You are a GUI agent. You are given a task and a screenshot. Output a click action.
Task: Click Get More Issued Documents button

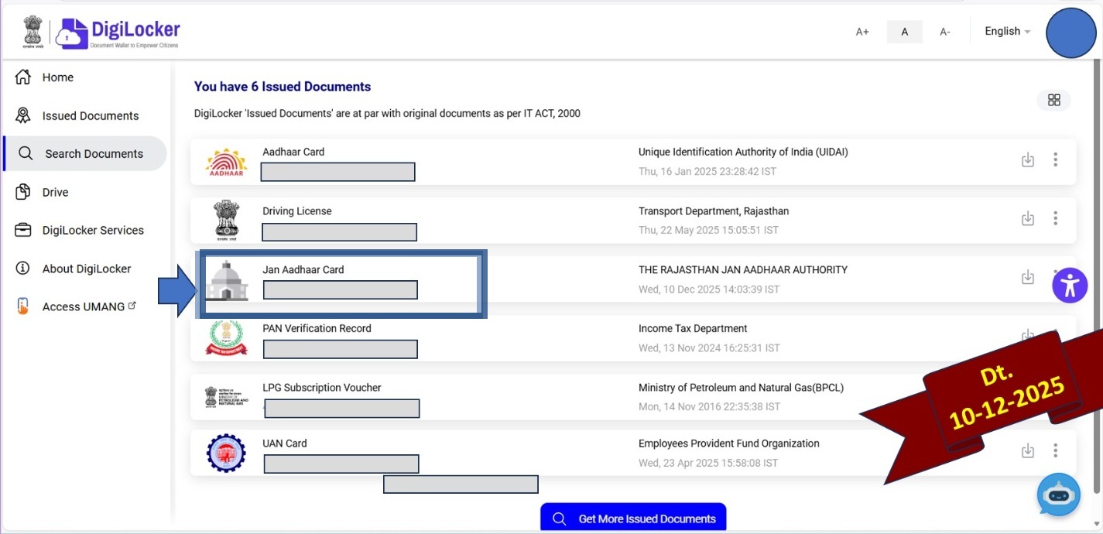click(x=633, y=519)
